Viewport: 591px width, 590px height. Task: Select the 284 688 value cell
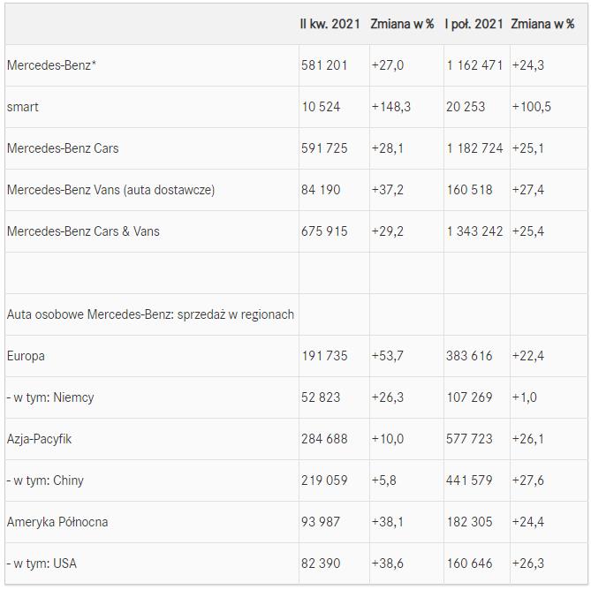323,439
